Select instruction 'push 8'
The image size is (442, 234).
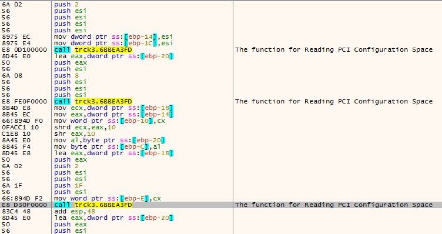(66, 76)
